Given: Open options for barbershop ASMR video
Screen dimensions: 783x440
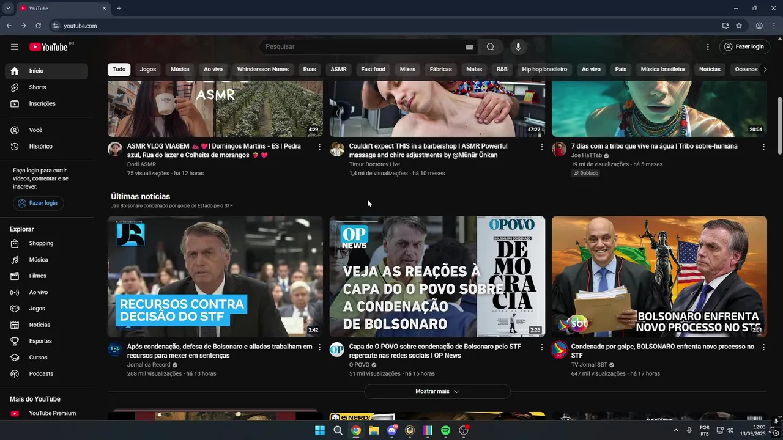Looking at the screenshot, I should [x=541, y=147].
